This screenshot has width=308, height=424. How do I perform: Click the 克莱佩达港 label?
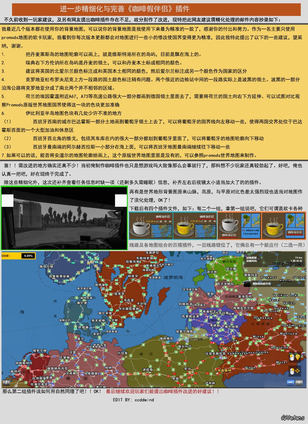[190, 316]
